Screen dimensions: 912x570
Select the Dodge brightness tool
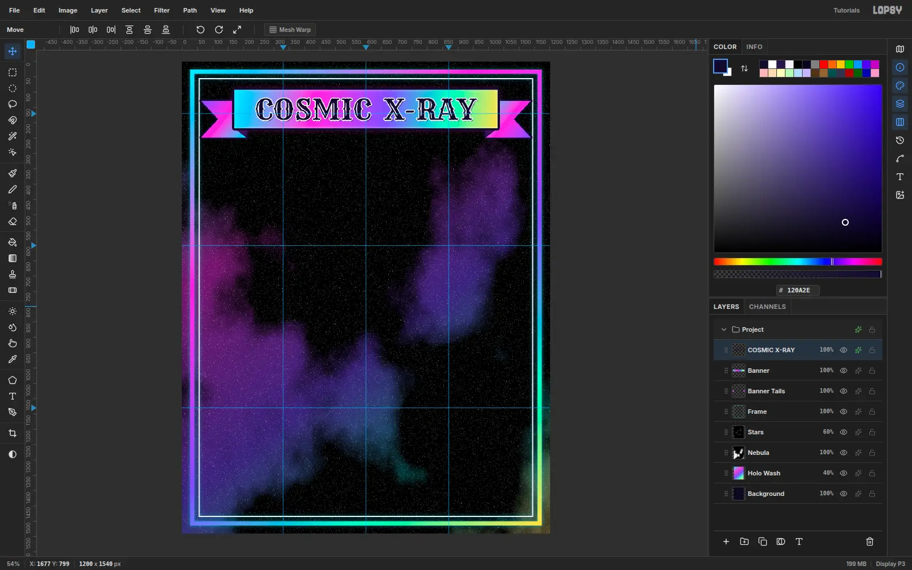[x=13, y=311]
